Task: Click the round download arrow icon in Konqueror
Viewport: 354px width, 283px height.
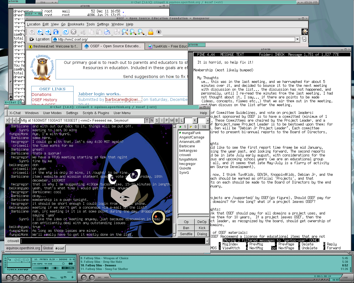Action: [158, 32]
